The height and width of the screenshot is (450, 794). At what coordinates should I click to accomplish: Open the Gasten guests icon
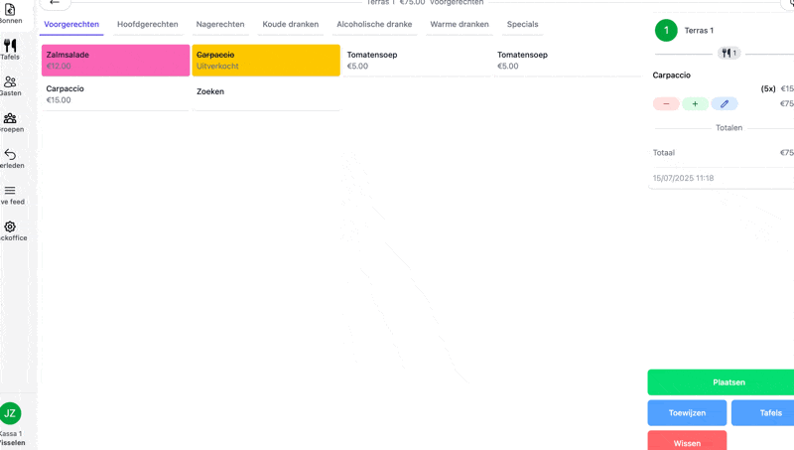click(x=10, y=82)
